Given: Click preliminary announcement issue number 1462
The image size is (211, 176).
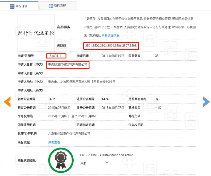Looking at the screenshot, I should click(51, 99).
